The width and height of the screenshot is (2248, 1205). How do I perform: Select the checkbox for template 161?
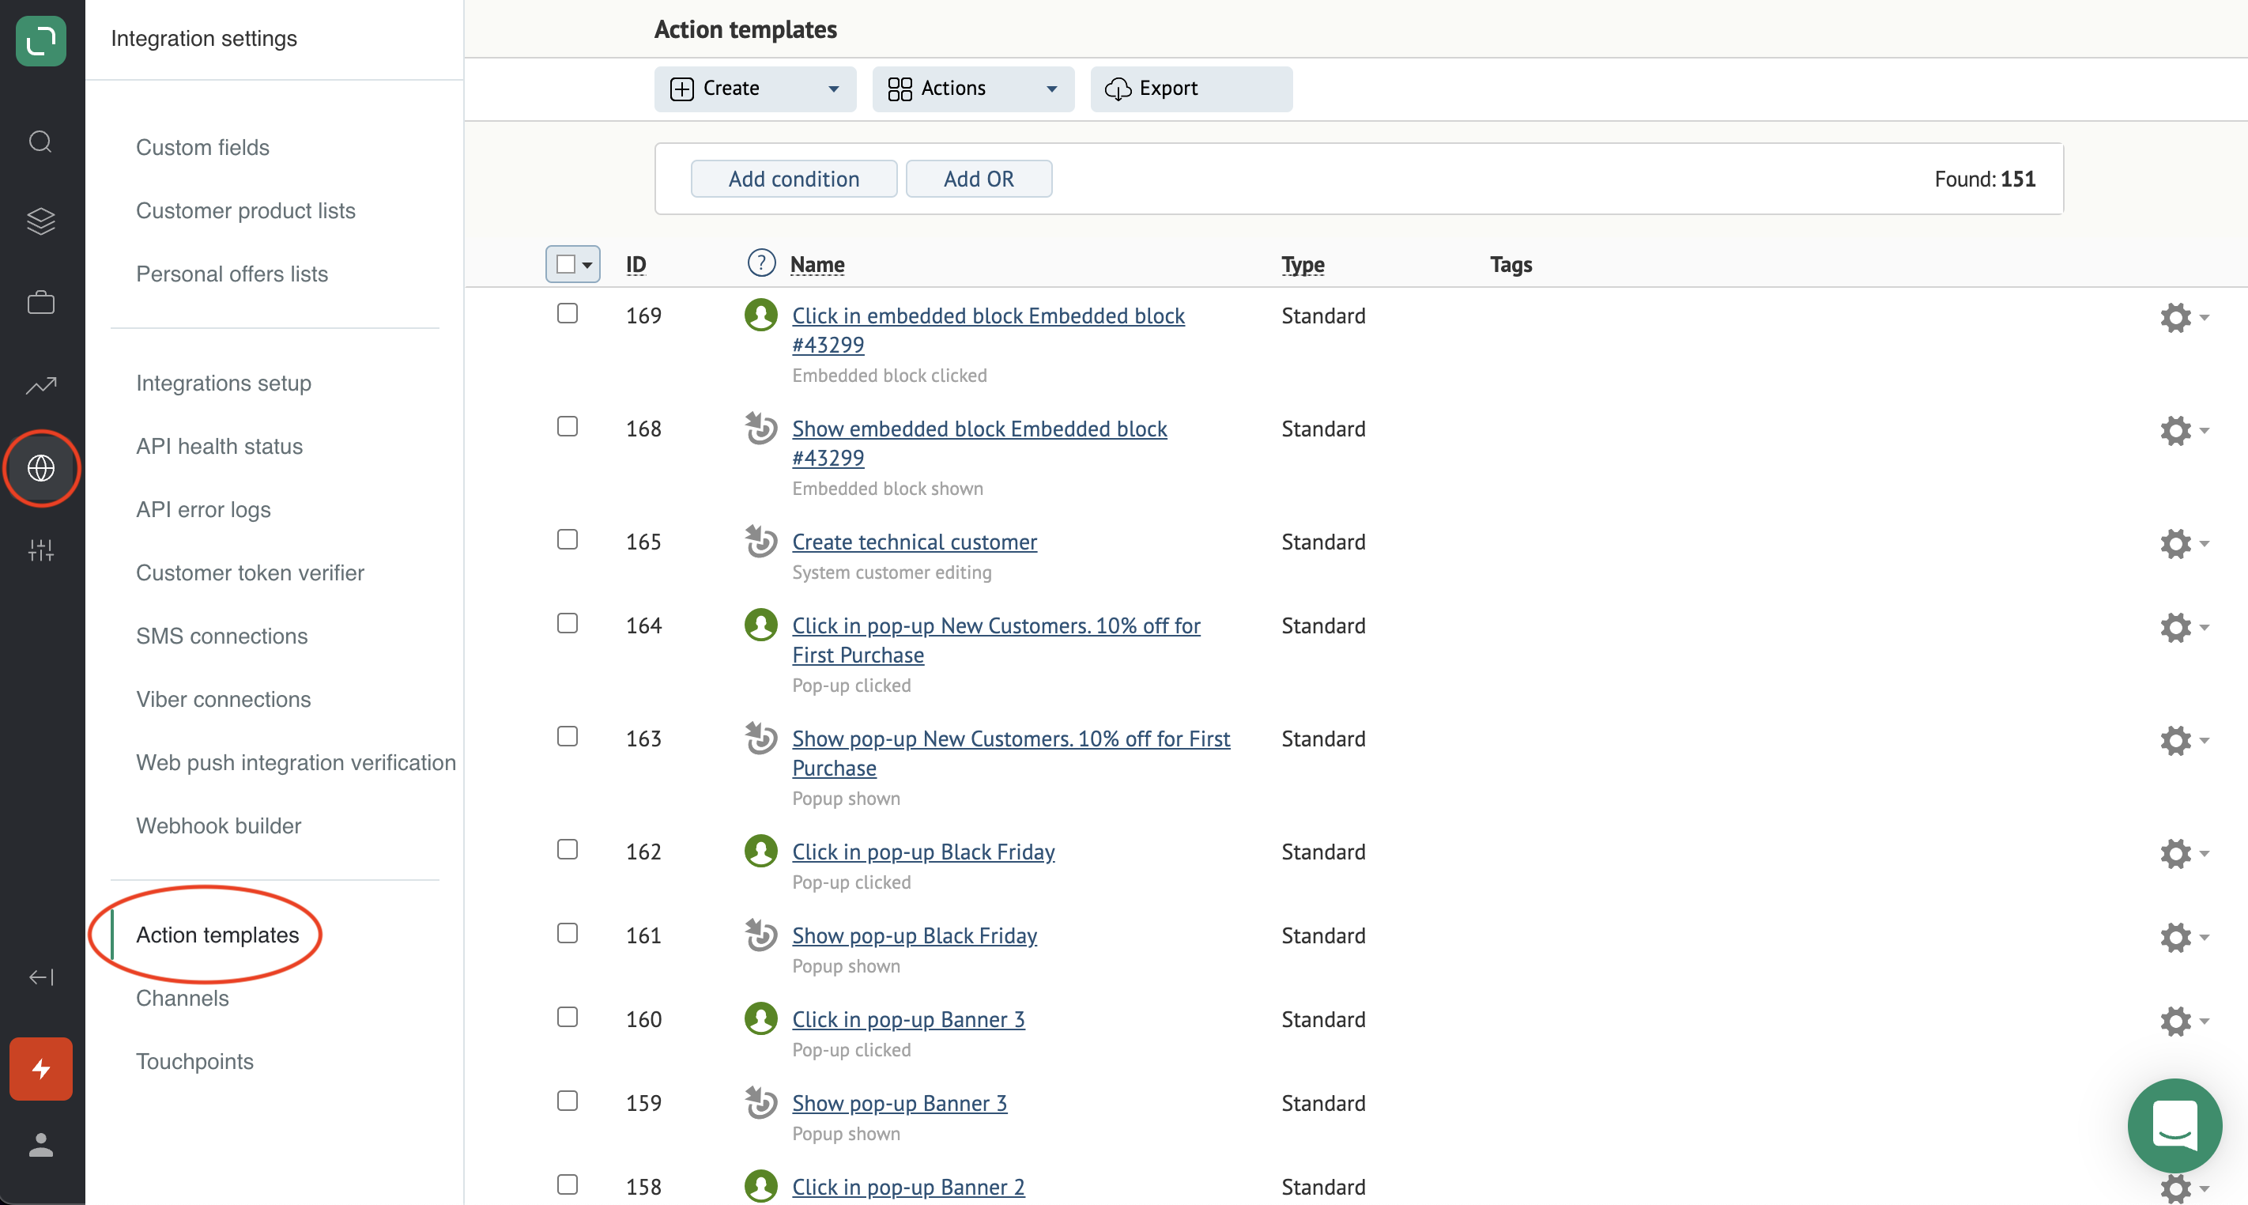coord(568,934)
